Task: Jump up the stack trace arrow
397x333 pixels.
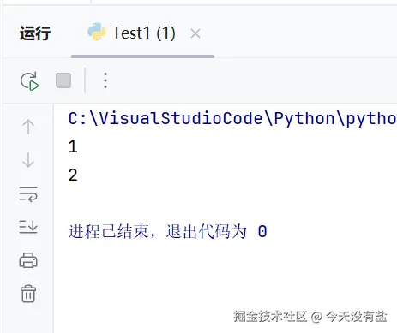Action: coord(28,127)
